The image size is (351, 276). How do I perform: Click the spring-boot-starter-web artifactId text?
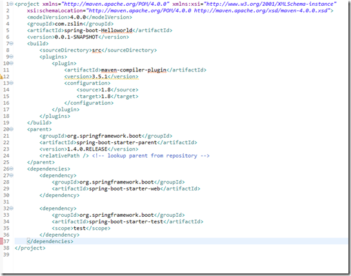pos(125,189)
